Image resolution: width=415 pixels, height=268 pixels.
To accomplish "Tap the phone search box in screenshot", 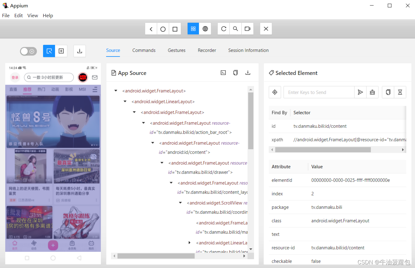I will coord(49,77).
